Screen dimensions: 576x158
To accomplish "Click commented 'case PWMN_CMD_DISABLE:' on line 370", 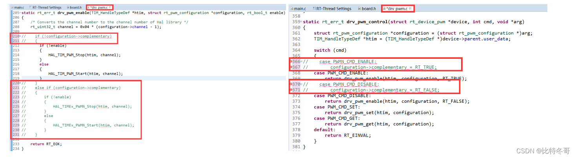I will (x=349, y=84).
